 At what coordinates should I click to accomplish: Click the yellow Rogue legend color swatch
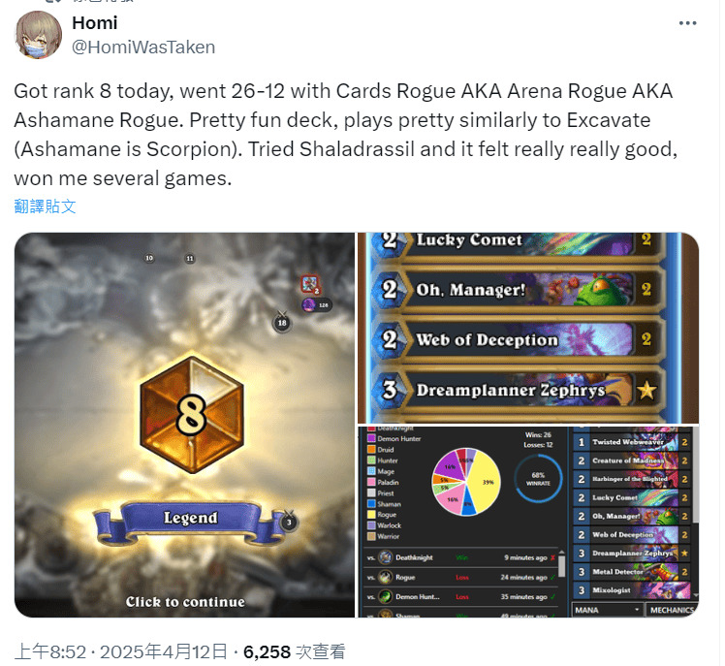click(x=371, y=515)
